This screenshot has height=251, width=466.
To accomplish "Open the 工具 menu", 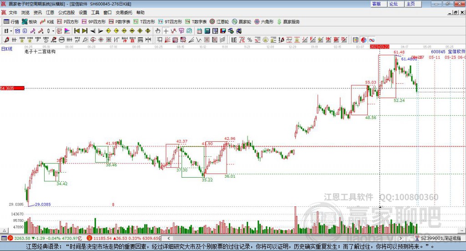I will pos(95,12).
